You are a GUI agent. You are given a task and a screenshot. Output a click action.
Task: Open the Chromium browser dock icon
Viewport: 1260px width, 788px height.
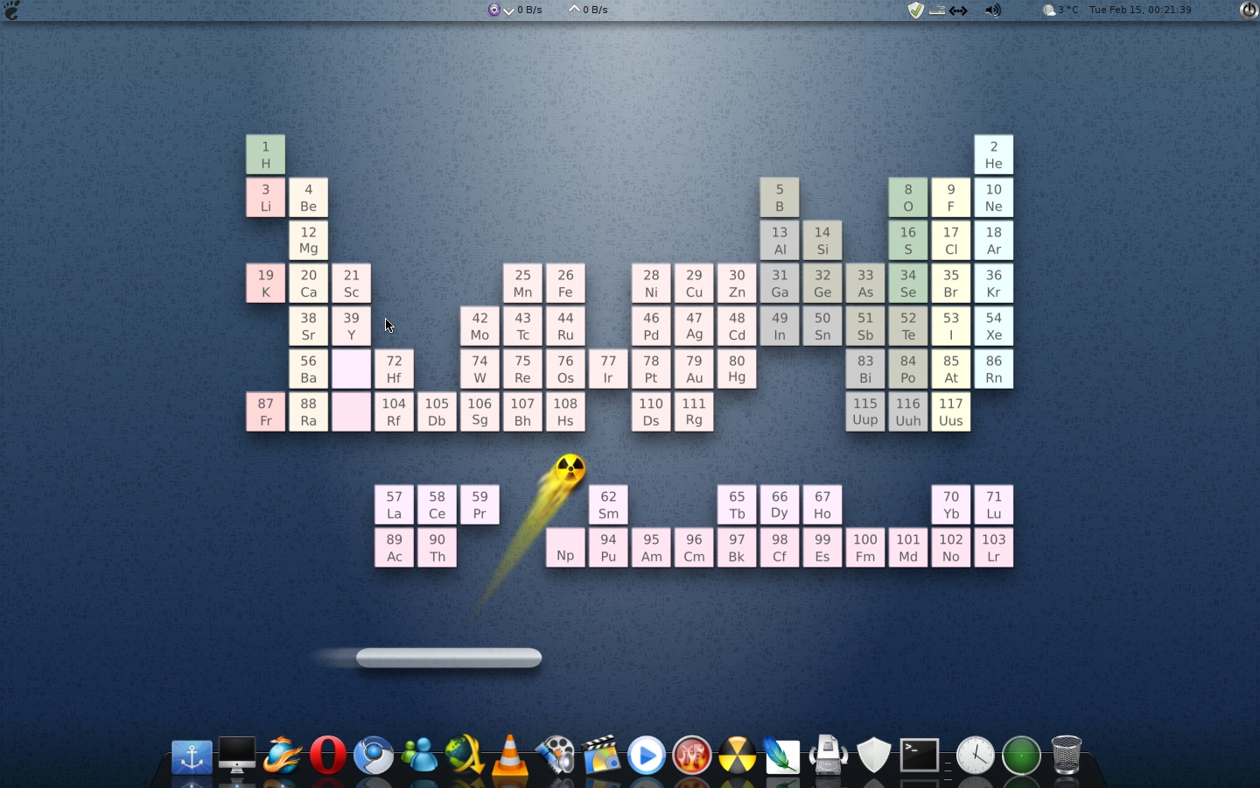coord(374,756)
